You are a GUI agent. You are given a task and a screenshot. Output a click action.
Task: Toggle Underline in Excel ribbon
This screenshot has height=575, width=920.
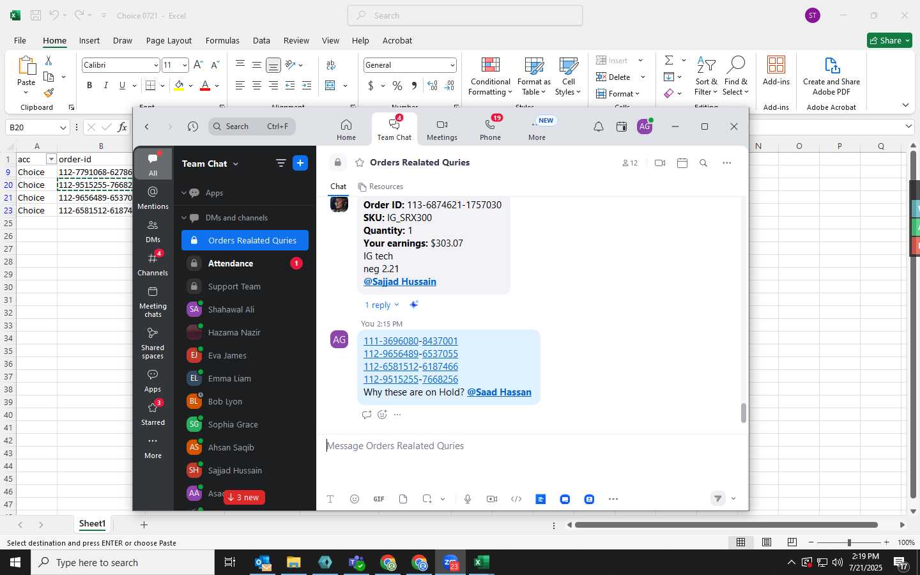coord(122,86)
